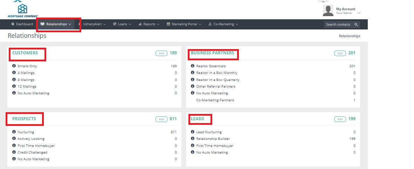
Task: Click info icon beside Credit Challenged
Action: coord(14,153)
